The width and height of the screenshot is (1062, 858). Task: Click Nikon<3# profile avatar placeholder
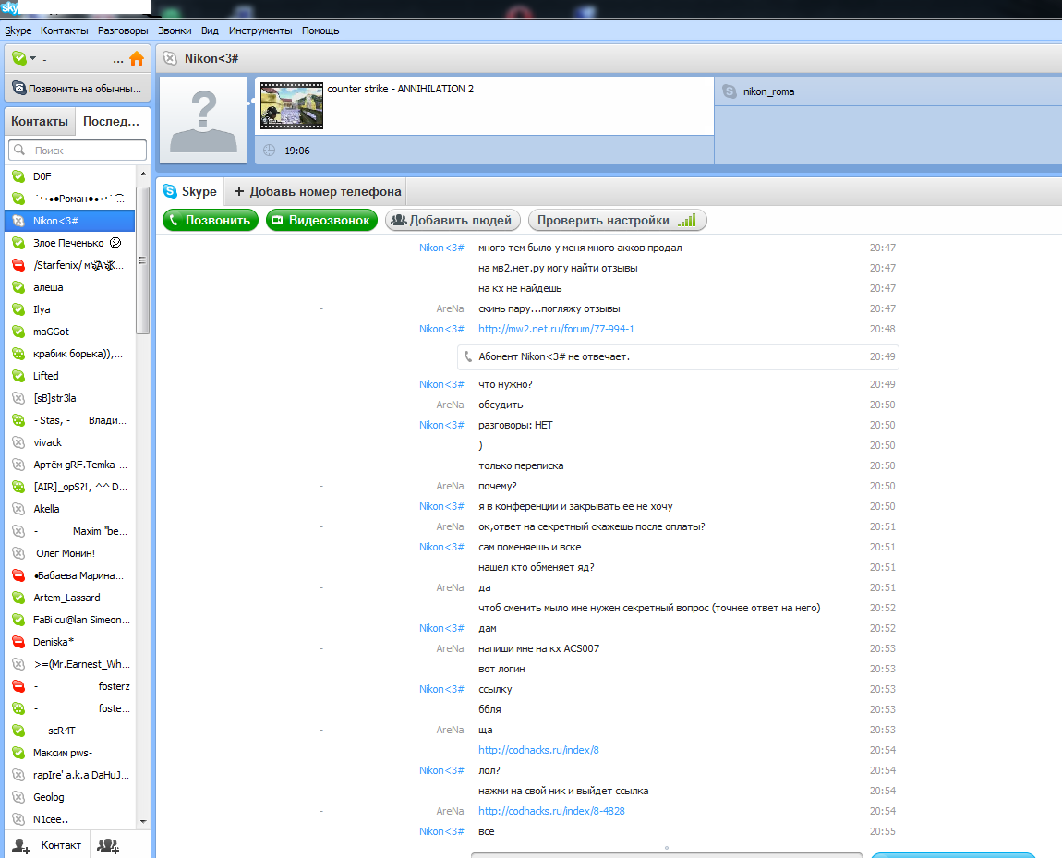(x=203, y=120)
